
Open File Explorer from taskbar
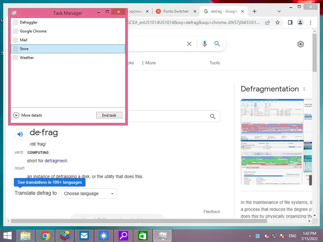(25, 236)
